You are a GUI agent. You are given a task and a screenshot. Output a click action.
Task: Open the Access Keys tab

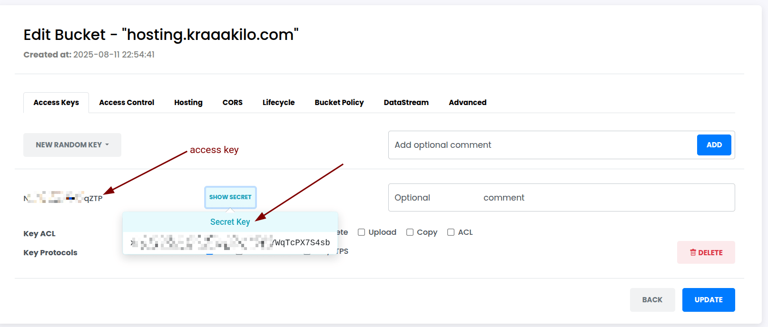56,103
